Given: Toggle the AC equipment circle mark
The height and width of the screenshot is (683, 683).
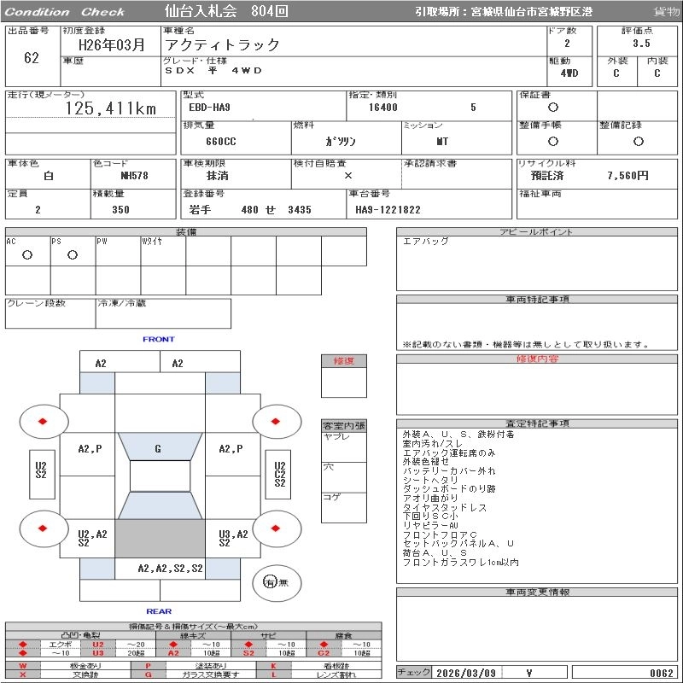Looking at the screenshot, I should click(x=27, y=255).
